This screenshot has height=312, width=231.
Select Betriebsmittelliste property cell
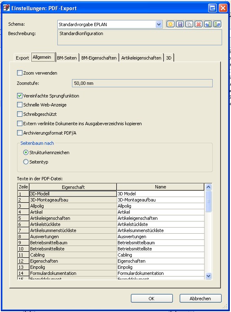tap(73, 249)
